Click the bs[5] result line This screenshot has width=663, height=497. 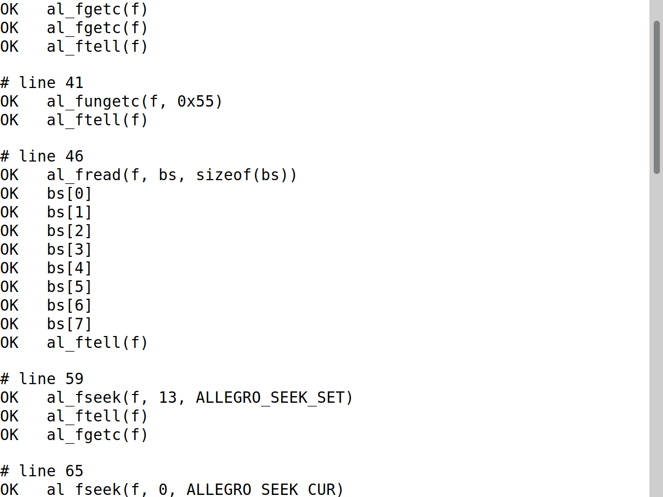coord(46,287)
